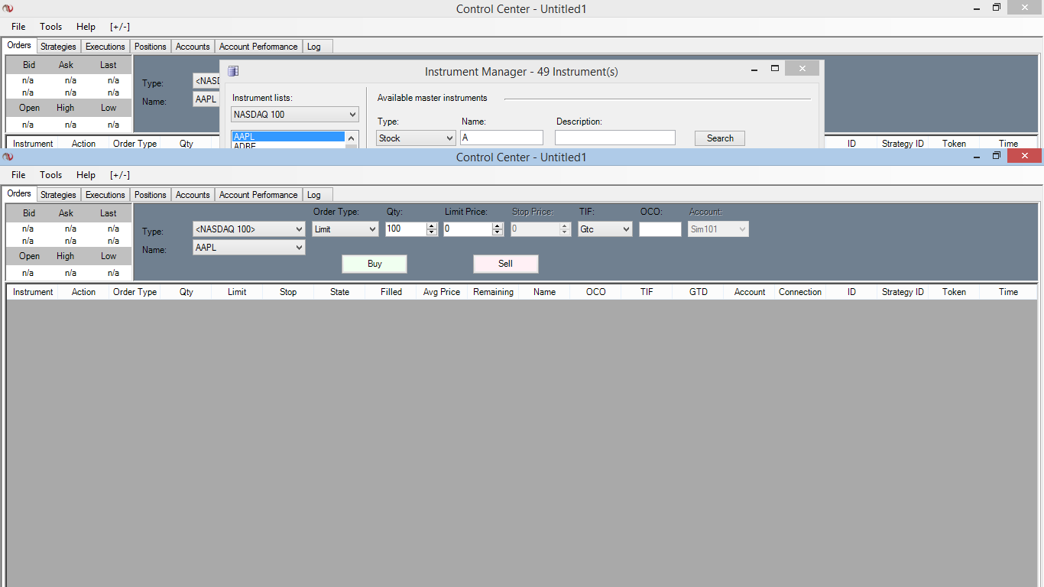Open the Instrument lists dropdown in Instrument Manager
1044x587 pixels.
pyautogui.click(x=295, y=115)
